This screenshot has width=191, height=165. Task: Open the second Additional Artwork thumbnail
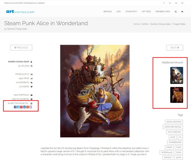[x=176, y=95]
